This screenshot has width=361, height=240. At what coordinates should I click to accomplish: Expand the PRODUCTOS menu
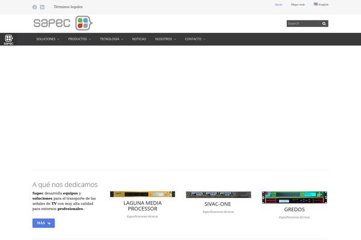coord(79,39)
